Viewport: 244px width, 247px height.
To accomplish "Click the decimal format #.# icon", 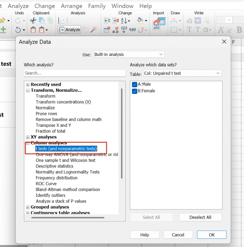I will [115, 30].
